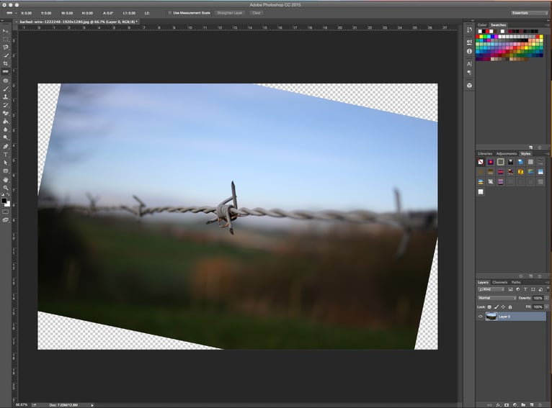
Task: Hide Layer 0 with the eye icon
Action: (x=480, y=317)
